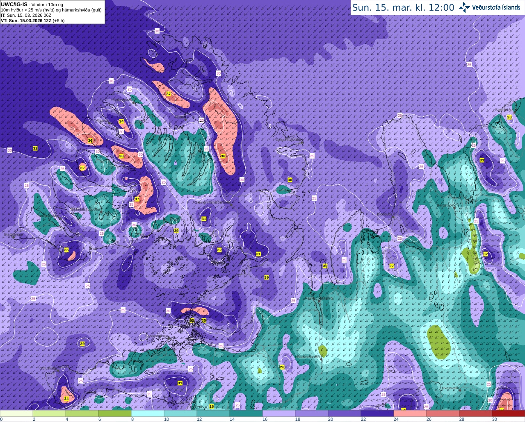Click the Stykkishólmur station label

[x=157, y=336]
